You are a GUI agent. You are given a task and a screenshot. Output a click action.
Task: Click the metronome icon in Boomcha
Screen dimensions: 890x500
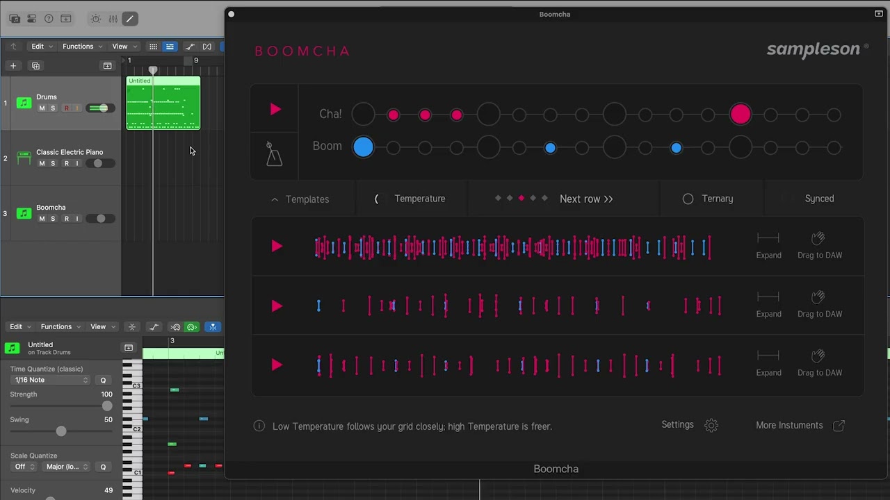pos(274,154)
